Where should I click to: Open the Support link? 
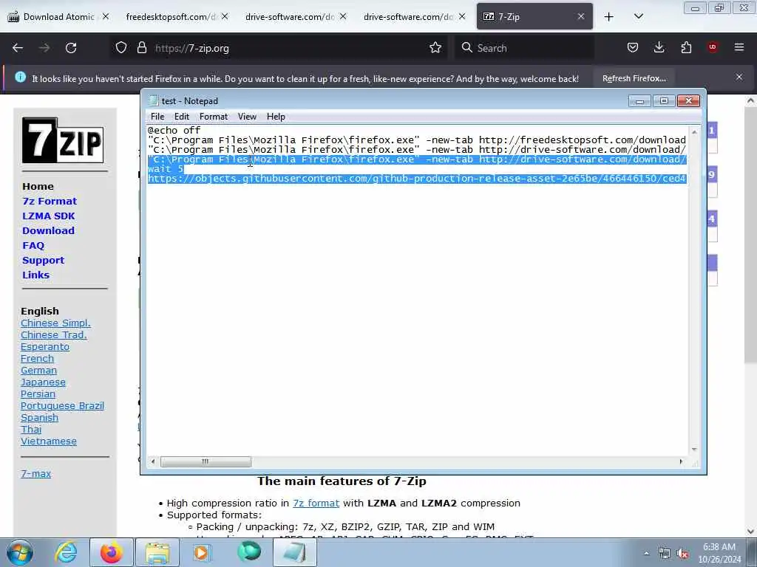43,261
